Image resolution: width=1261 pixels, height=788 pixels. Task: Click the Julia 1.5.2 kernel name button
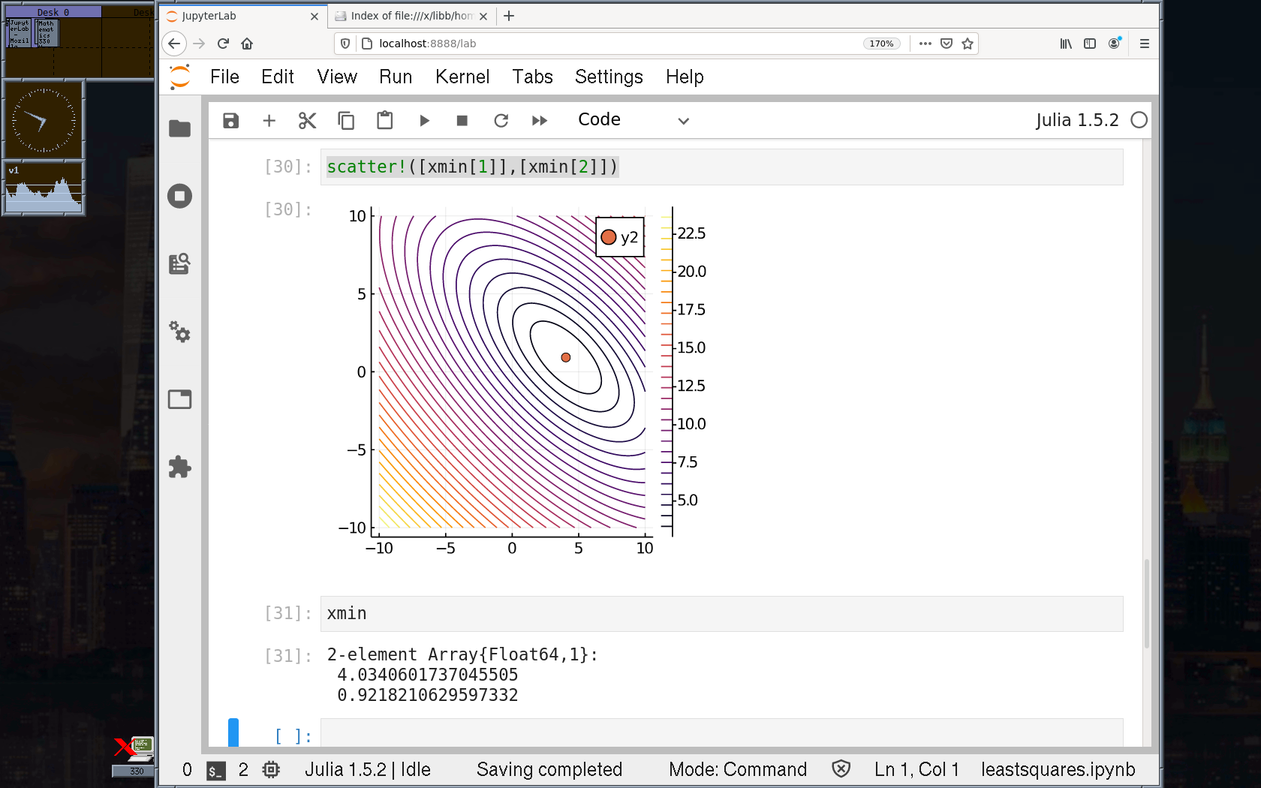pos(1076,120)
